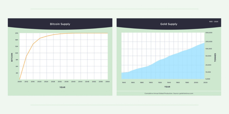
Task: Click the "Gold Supply" chart title
Action: [169, 24]
